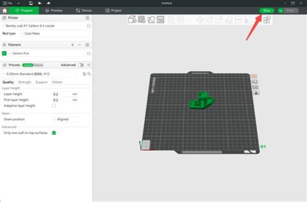Lock the plate icon
The image size is (307, 202).
click(x=256, y=93)
